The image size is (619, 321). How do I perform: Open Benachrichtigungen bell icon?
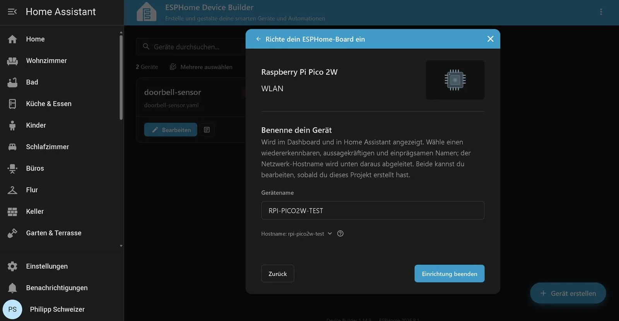point(12,288)
